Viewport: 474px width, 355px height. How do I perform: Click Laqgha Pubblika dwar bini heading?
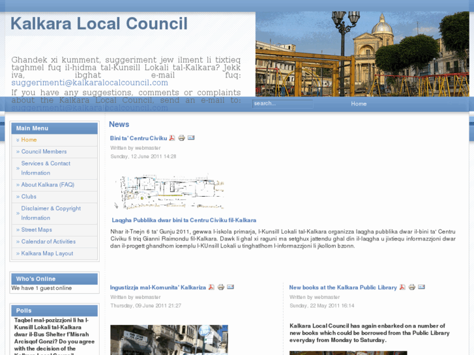click(x=184, y=220)
